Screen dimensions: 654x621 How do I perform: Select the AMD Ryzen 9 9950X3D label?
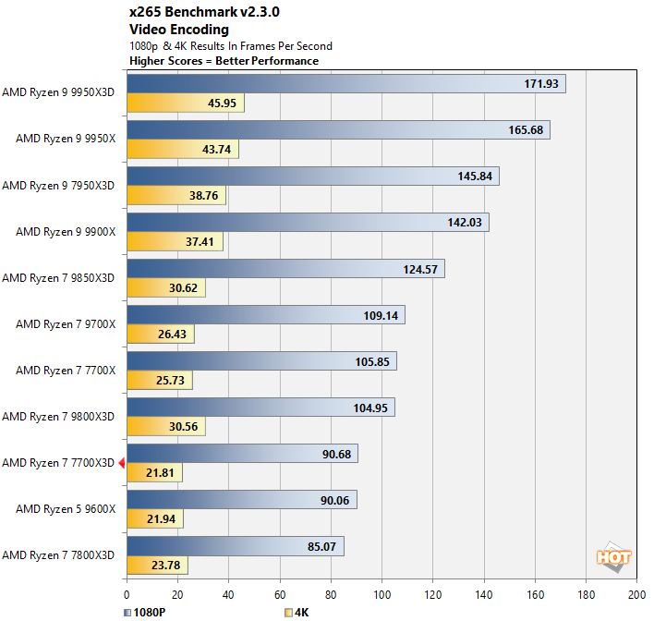[58, 92]
